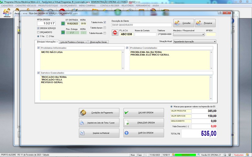252x157 pixels.
Task: Click FINALIZAR ORDEM button
Action: click(x=144, y=123)
